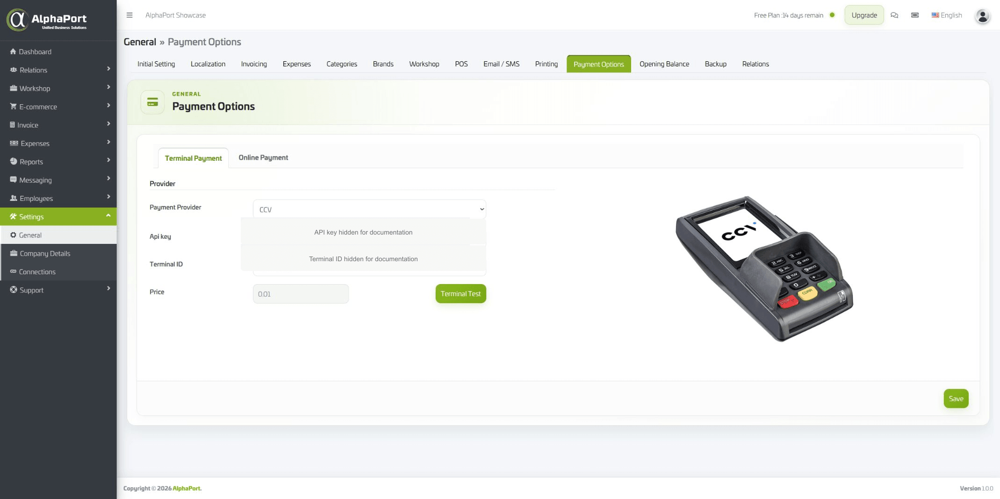Open the Workshop settings tab

click(424, 64)
